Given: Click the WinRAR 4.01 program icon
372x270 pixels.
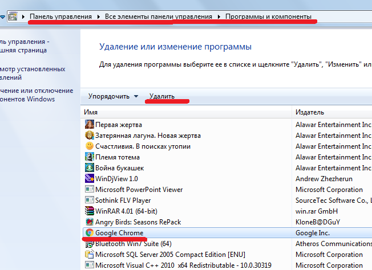Looking at the screenshot, I should pyautogui.click(x=89, y=211).
